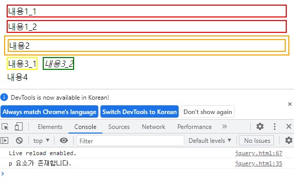Create live expression with eye icon
Image resolution: width=294 pixels, height=187 pixels.
(64, 140)
